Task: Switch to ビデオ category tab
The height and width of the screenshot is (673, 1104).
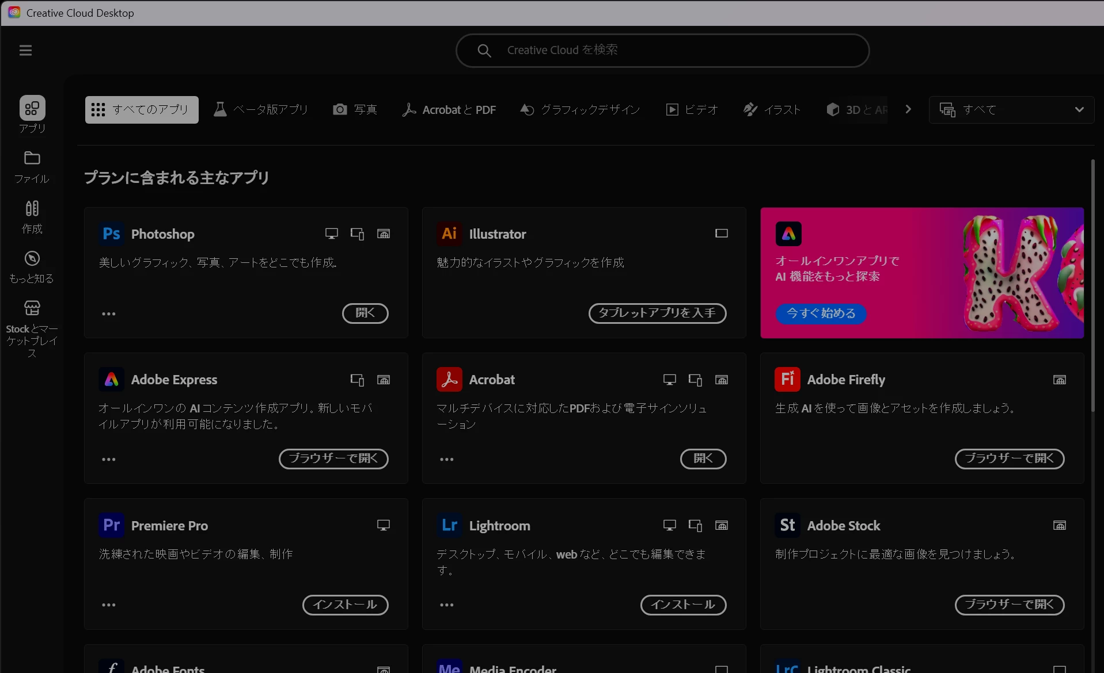Action: pyautogui.click(x=692, y=110)
